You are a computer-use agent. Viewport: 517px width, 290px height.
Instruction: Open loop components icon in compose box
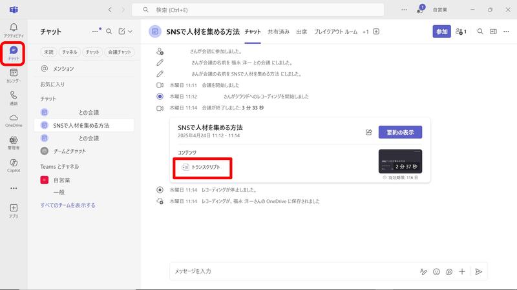point(449,271)
